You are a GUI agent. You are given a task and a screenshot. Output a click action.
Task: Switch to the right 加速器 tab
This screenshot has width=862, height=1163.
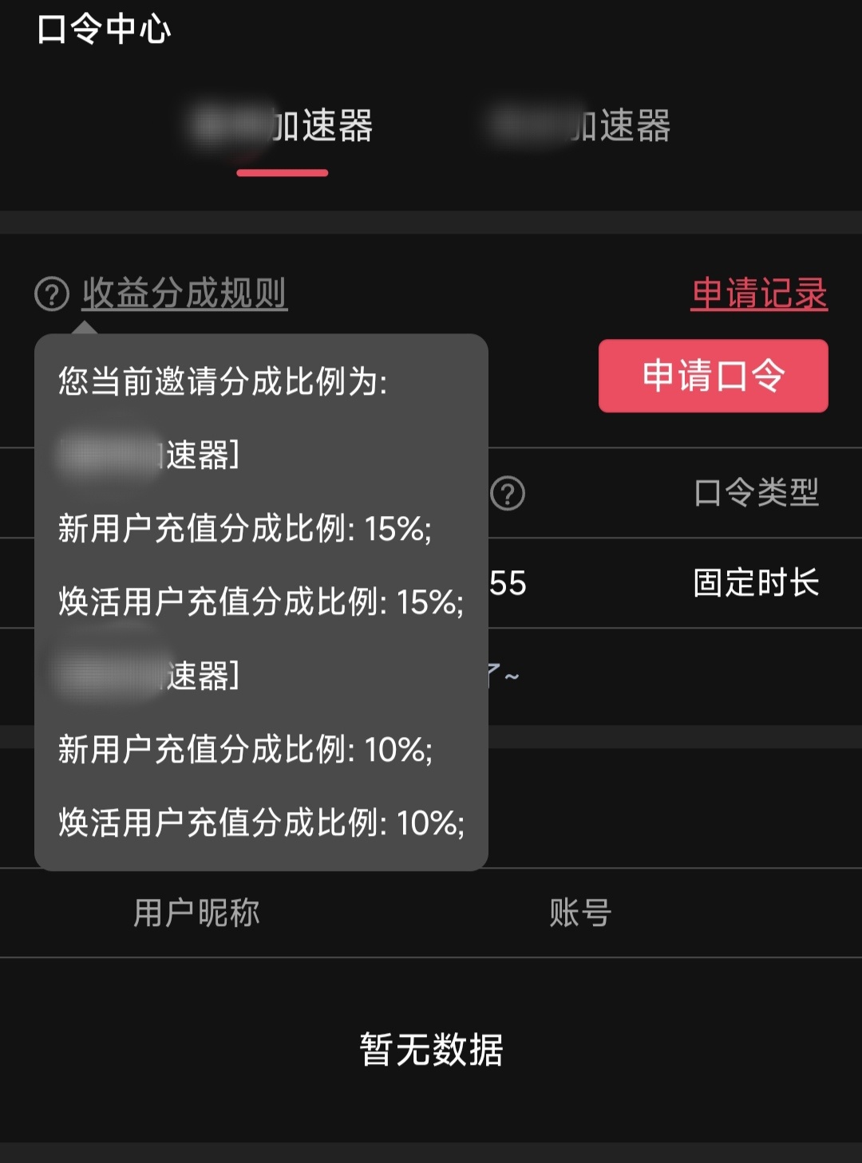581,126
